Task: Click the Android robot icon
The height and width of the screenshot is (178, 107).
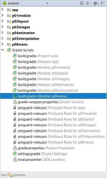Action: [x=5, y=3]
